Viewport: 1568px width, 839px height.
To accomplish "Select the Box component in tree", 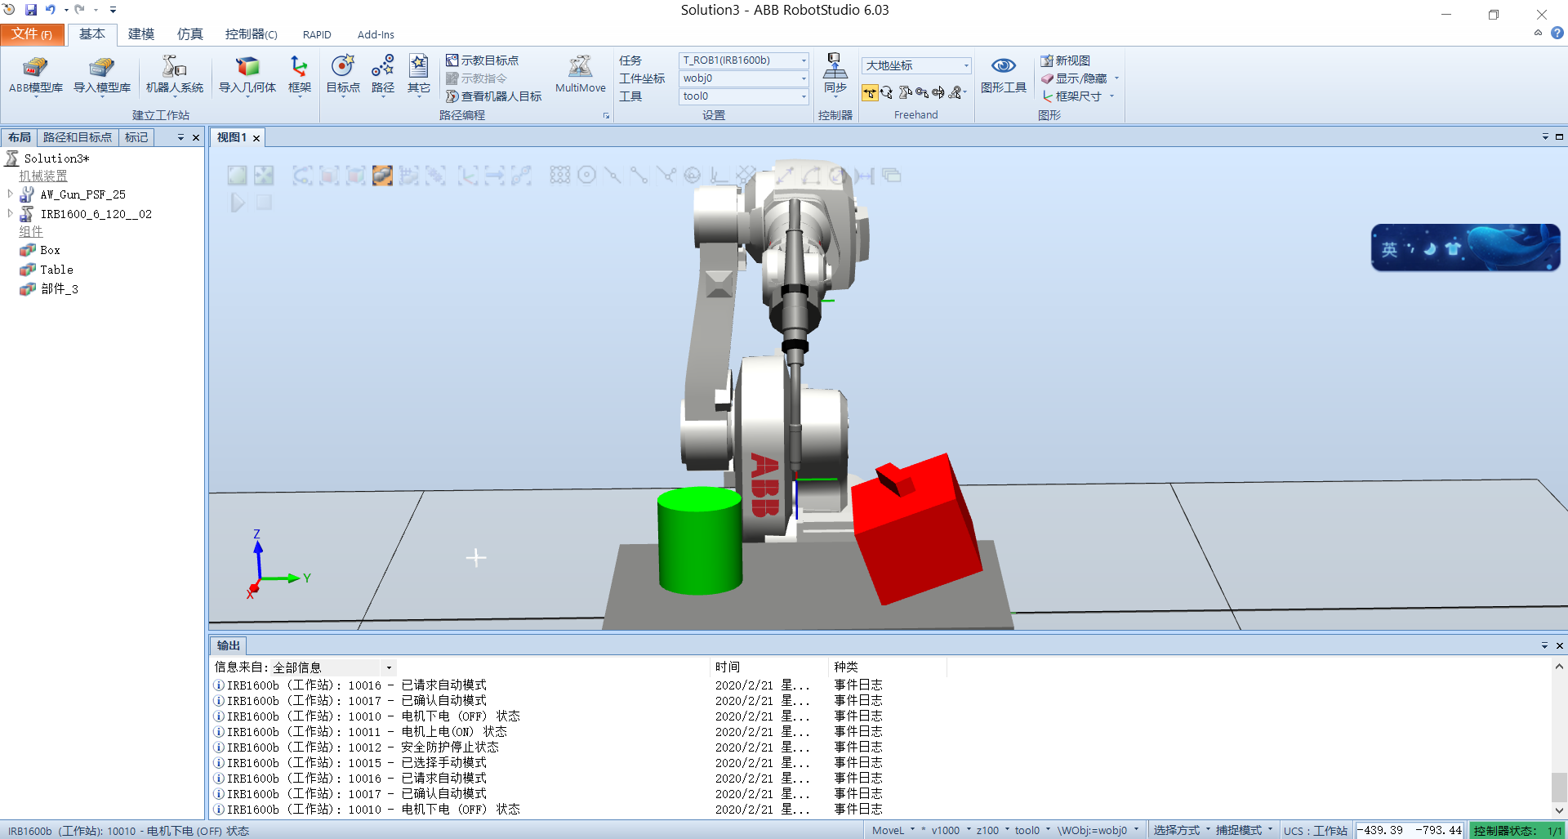I will point(50,251).
